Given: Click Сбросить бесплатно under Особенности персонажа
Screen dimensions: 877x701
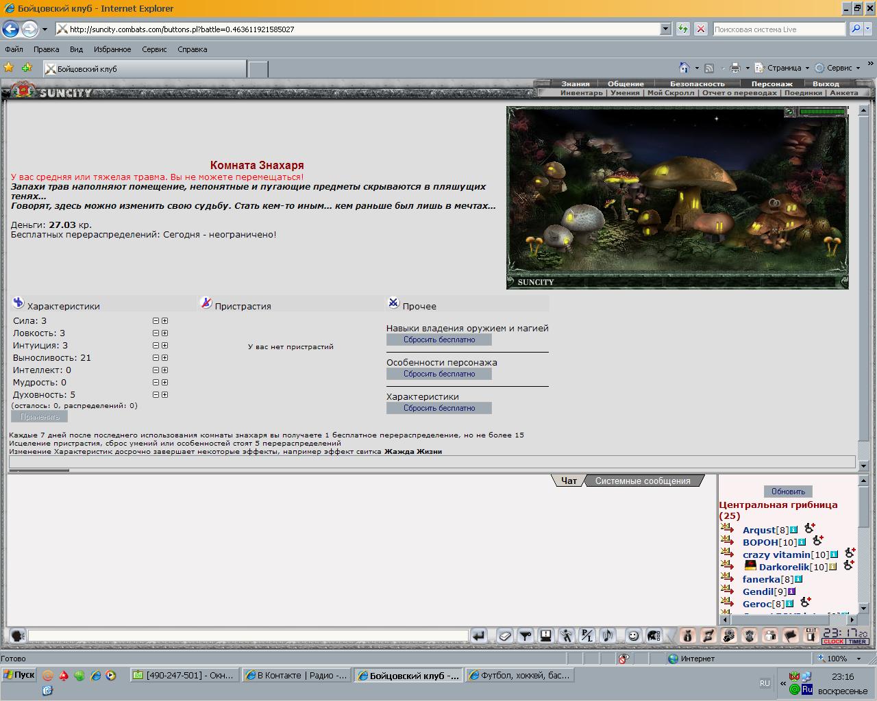Looking at the screenshot, I should pos(439,374).
